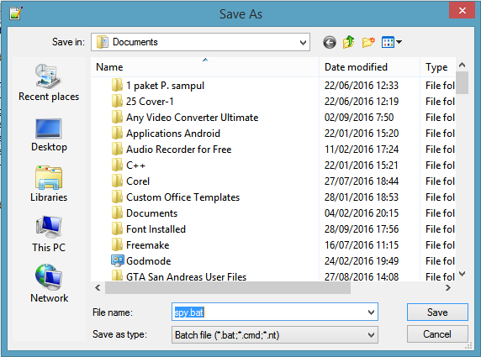Select 'Applications Android' folder name
Viewport: 481px width, 357px height.
pyautogui.click(x=173, y=134)
